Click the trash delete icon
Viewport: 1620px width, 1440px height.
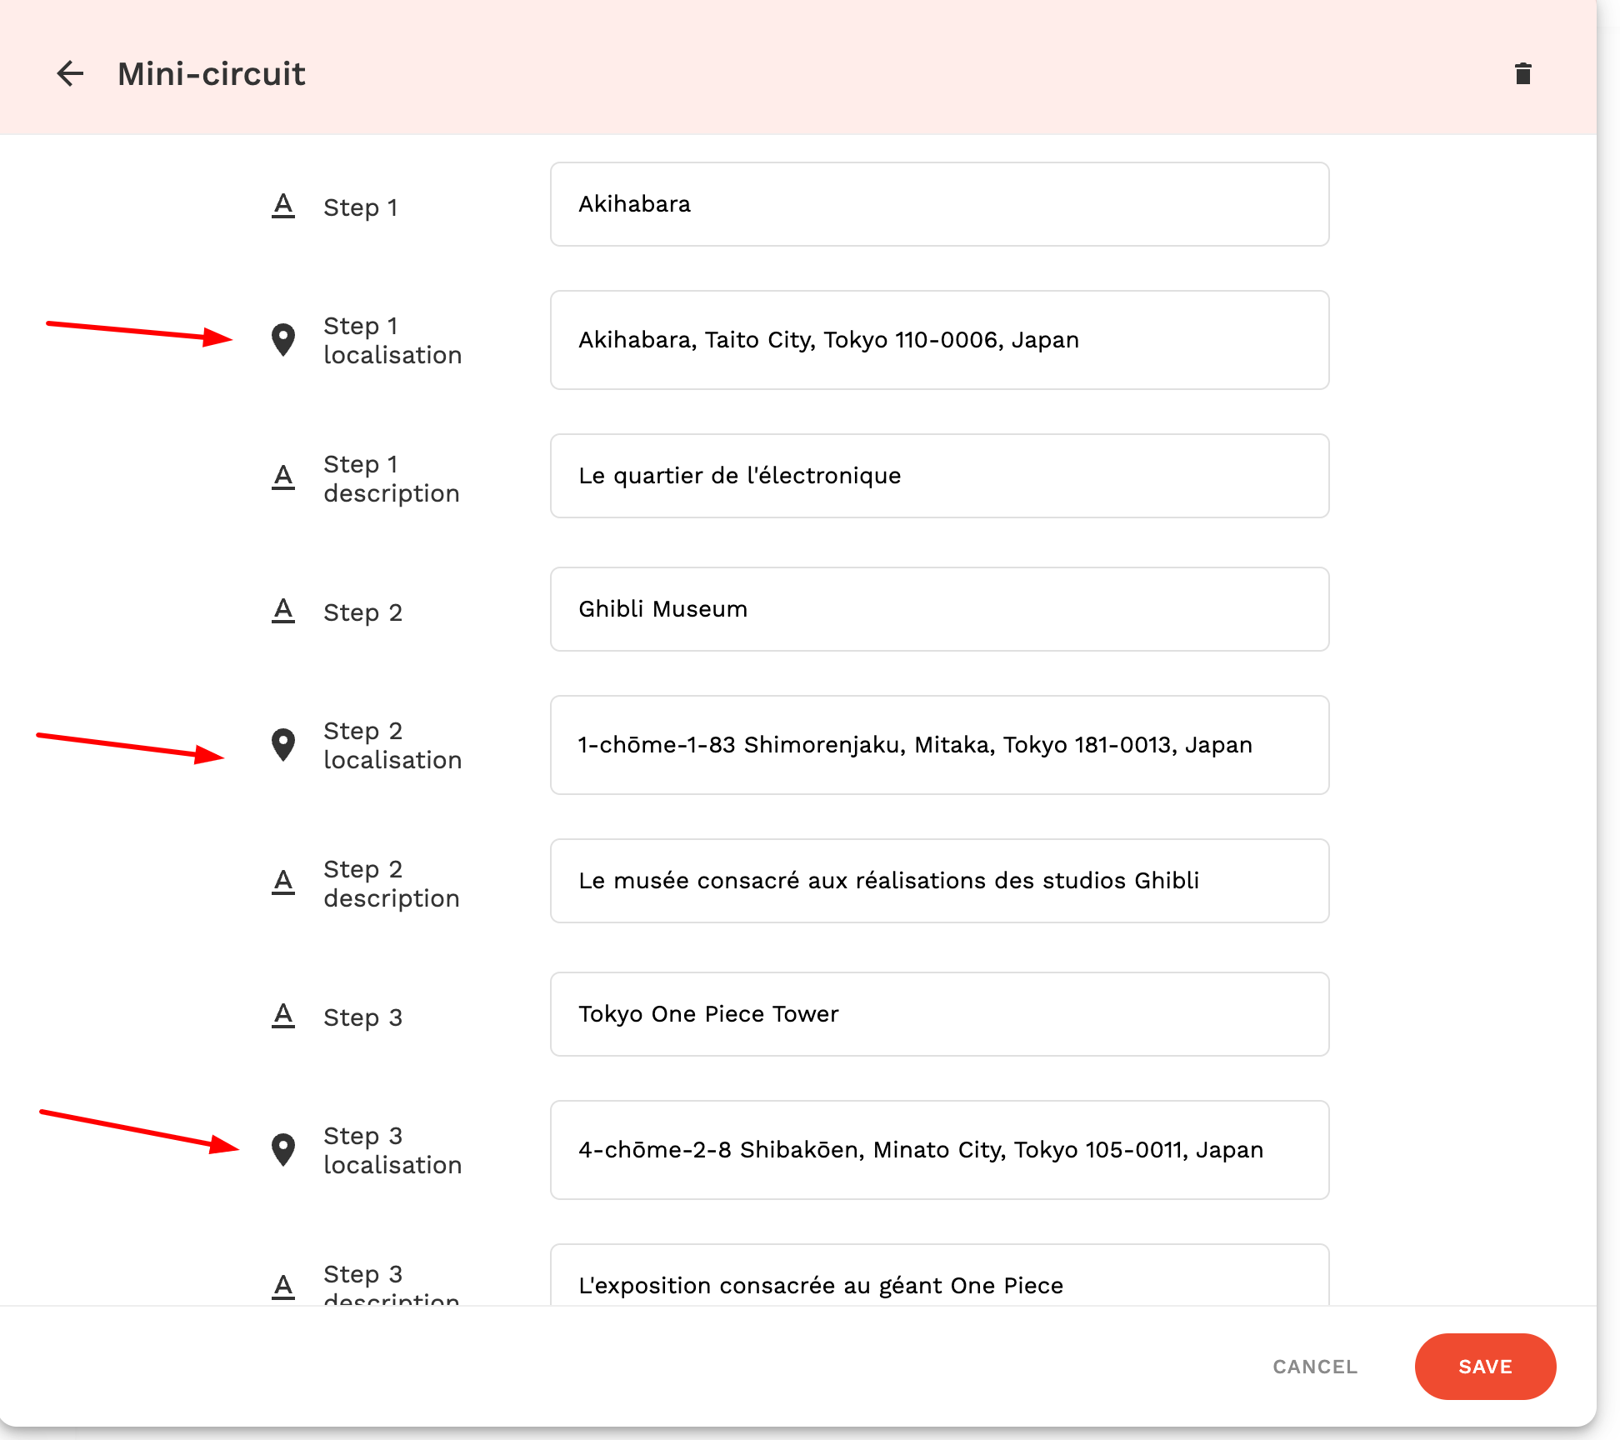1522,74
